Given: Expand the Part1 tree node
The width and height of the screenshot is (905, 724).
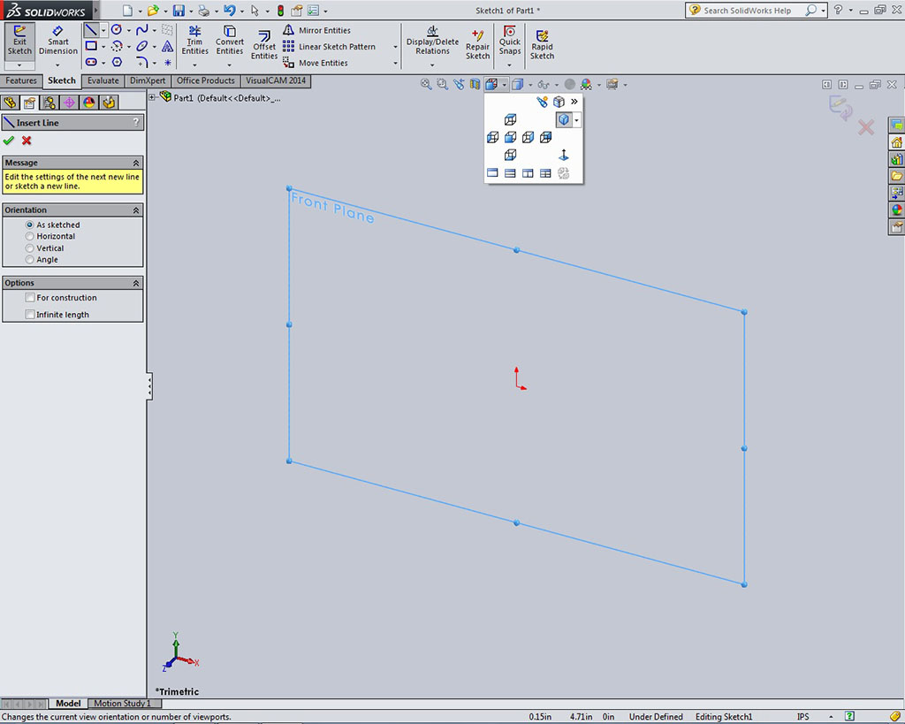Looking at the screenshot, I should pos(152,97).
